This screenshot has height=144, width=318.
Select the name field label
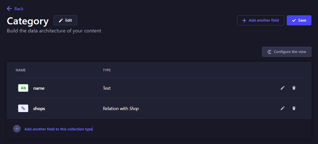tap(39, 88)
